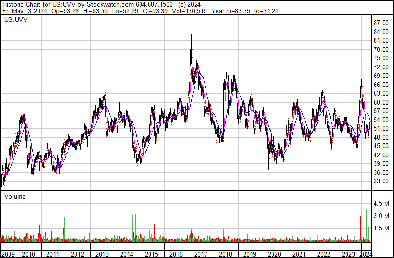Viewport: 394px width, 258px height.
Task: Click the 2024 label on the time axis
Action: (366, 254)
